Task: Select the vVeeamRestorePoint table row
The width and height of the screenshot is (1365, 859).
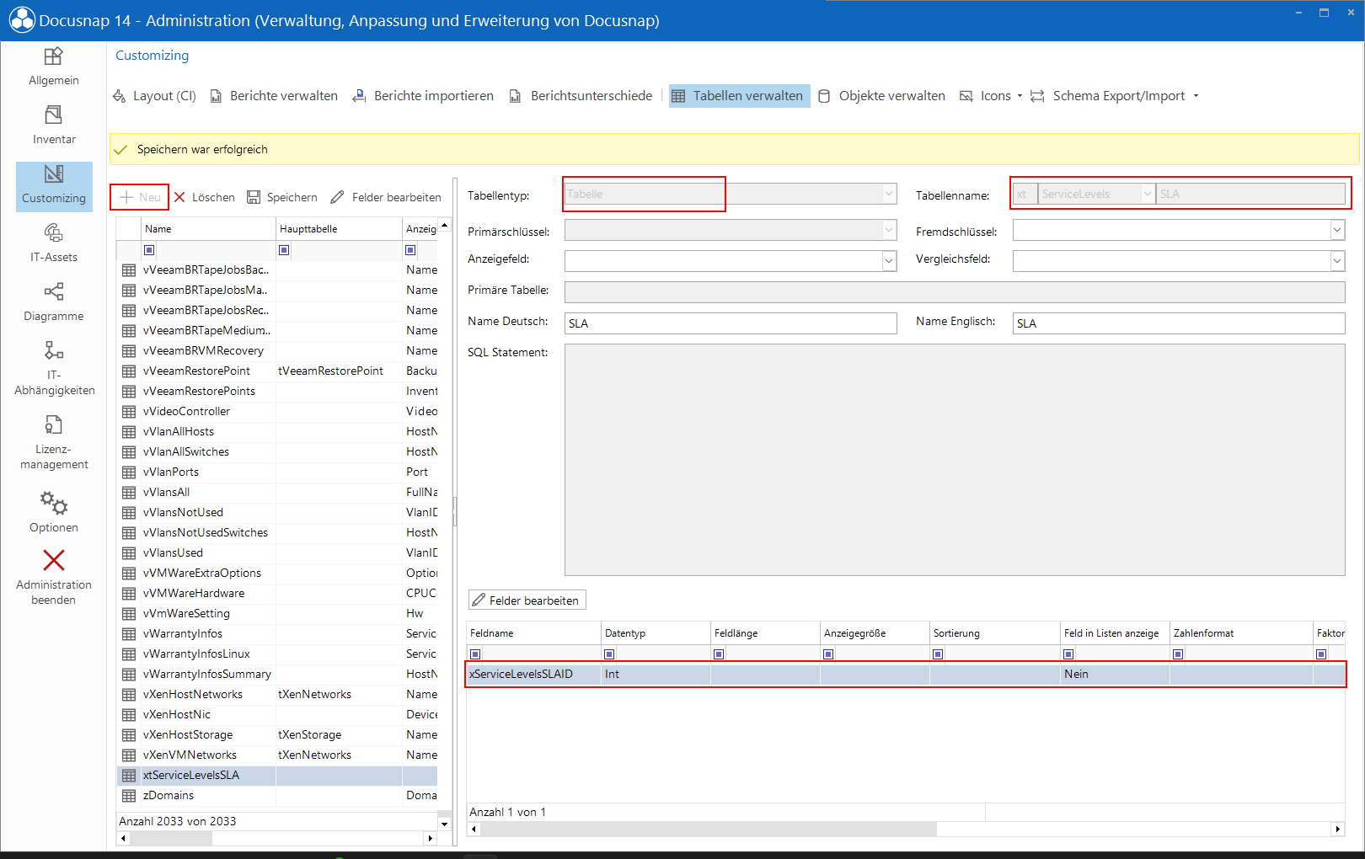Action: click(277, 371)
